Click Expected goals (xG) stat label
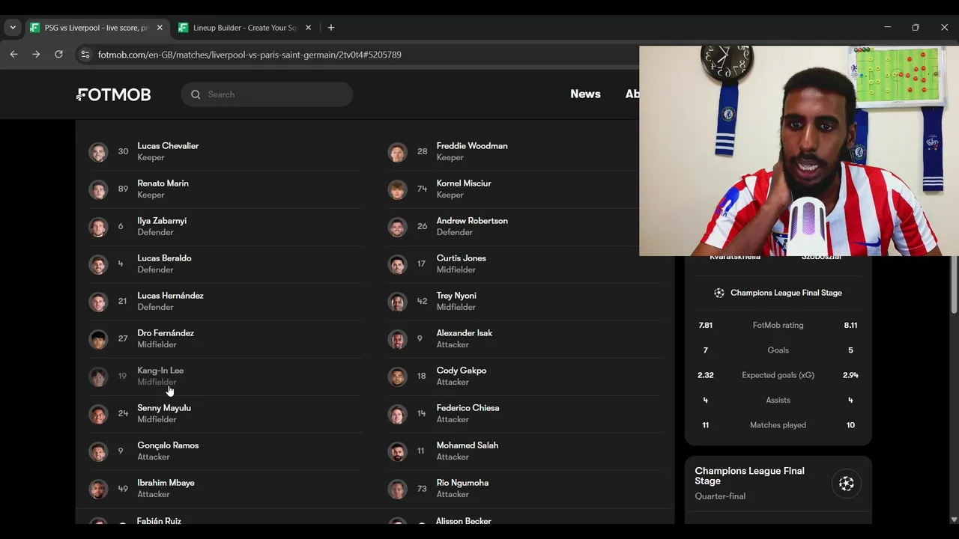 (x=778, y=375)
